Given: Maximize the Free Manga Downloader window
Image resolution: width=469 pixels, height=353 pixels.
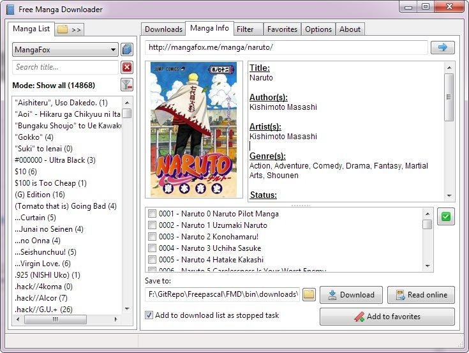Looking at the screenshot, I should (x=426, y=6).
